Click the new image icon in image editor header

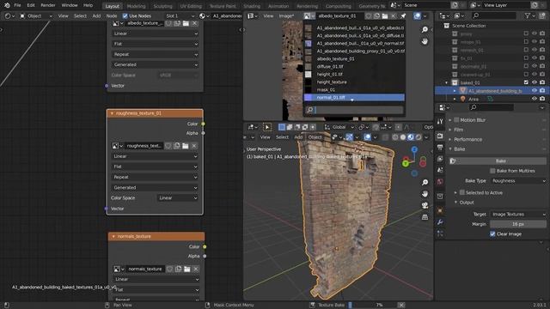[x=376, y=15]
